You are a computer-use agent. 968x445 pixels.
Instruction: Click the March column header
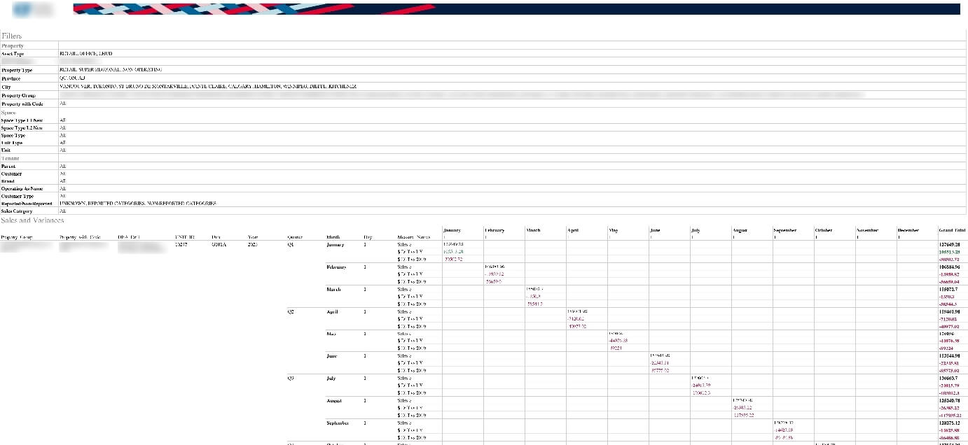tap(533, 230)
